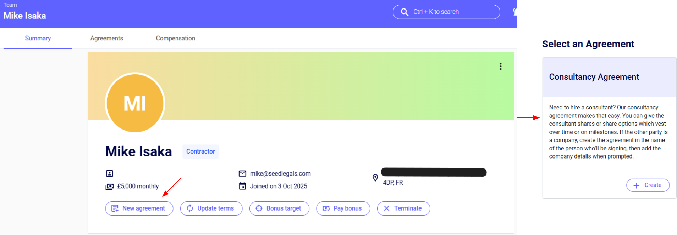Image resolution: width=677 pixels, height=235 pixels.
Task: Click the Pay bonus button
Action: click(343, 208)
